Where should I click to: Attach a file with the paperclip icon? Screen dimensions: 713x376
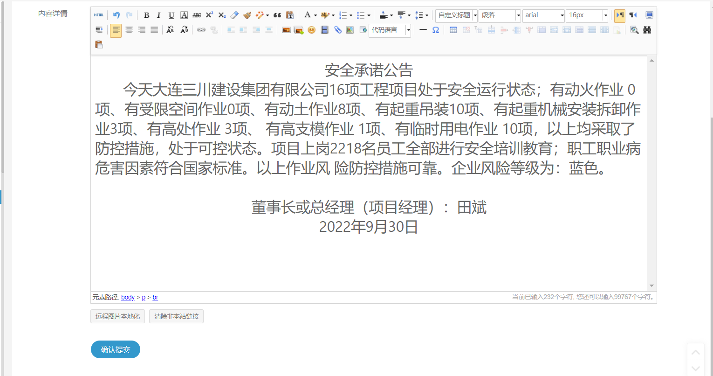337,30
